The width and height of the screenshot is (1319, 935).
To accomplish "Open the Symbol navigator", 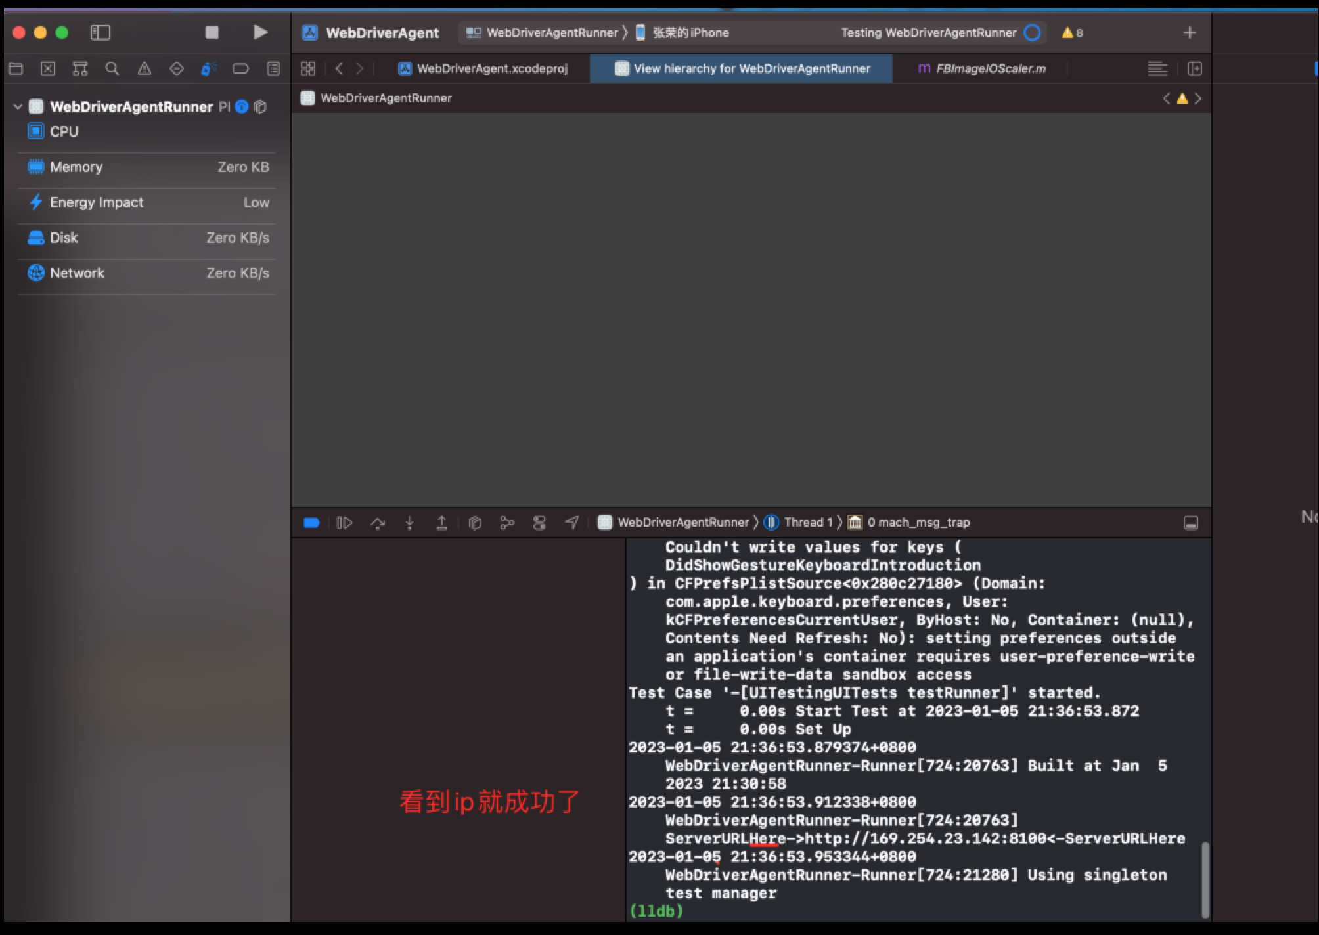I will pyautogui.click(x=80, y=68).
